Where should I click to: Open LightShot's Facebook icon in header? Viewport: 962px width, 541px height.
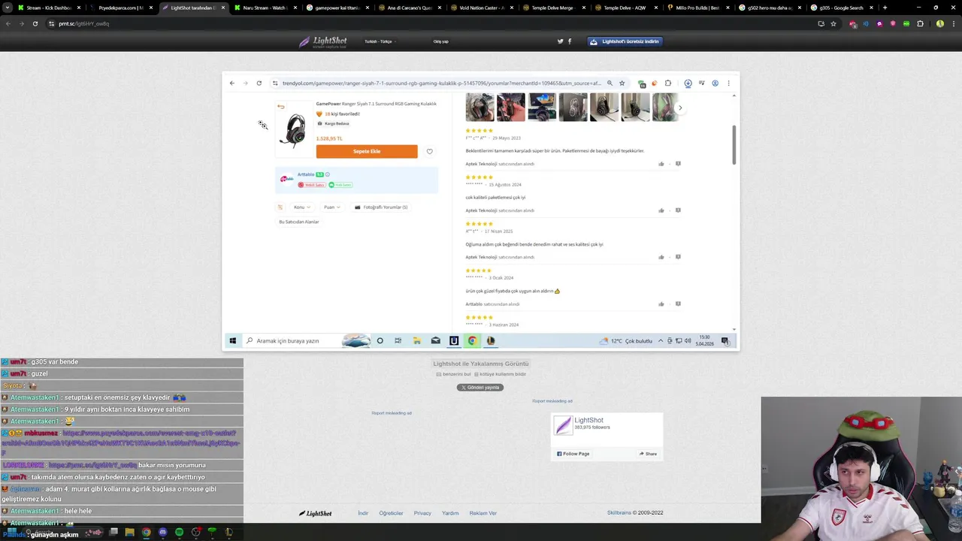(570, 41)
